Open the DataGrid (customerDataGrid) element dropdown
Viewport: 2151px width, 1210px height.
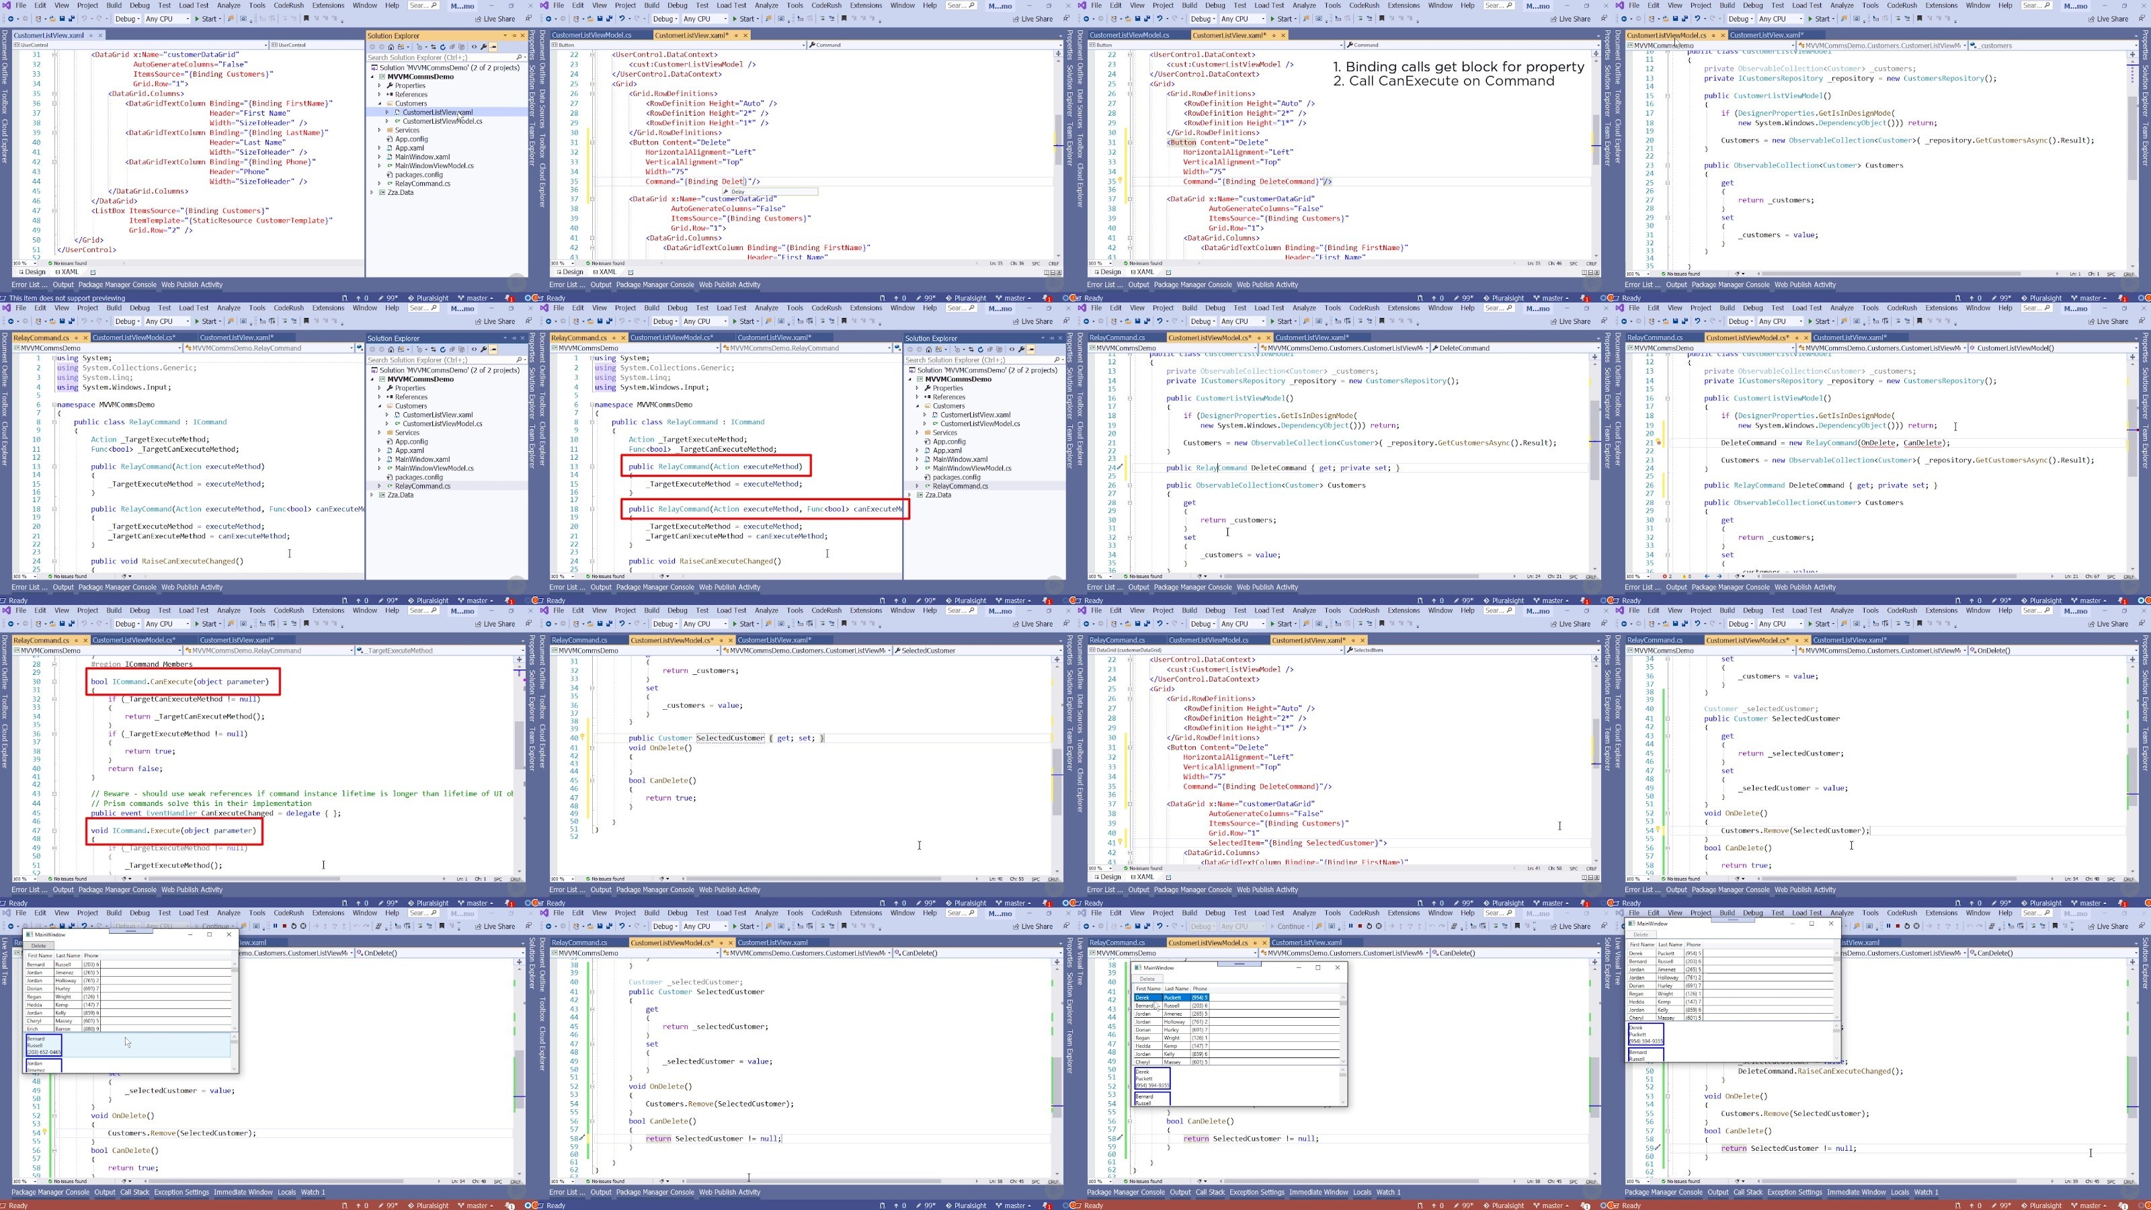[1216, 649]
